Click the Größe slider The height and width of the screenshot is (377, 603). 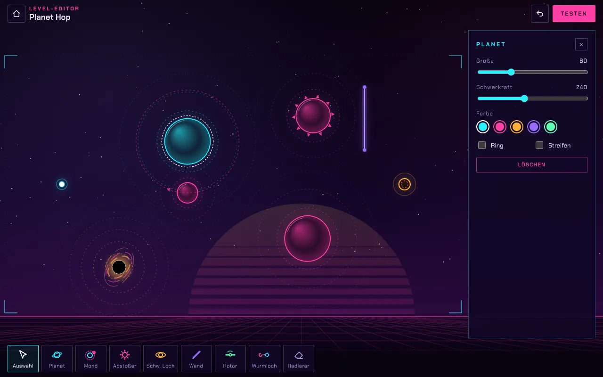[533, 72]
